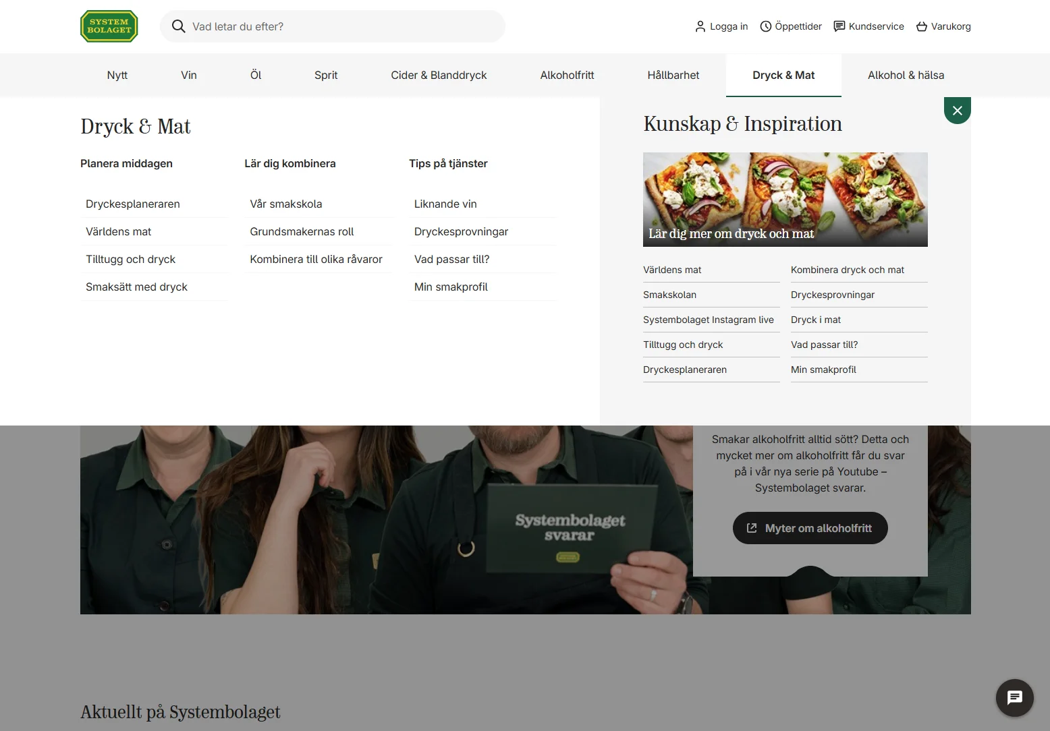This screenshot has width=1050, height=731.
Task: Select Smaksätt med dryck link
Action: pos(154,287)
